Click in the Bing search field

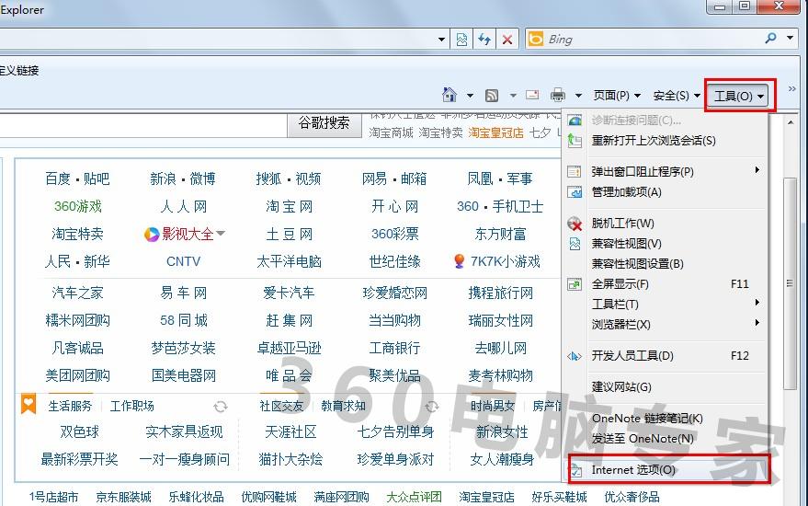[x=654, y=40]
